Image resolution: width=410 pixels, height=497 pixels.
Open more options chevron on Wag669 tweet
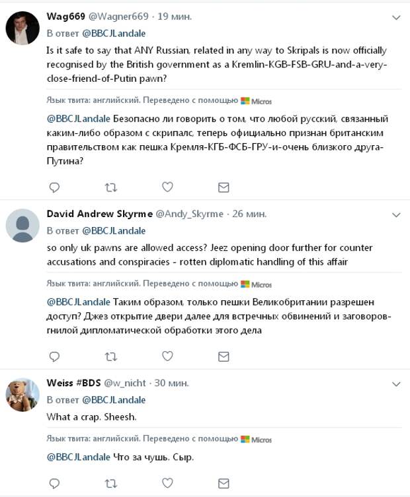[x=396, y=18]
